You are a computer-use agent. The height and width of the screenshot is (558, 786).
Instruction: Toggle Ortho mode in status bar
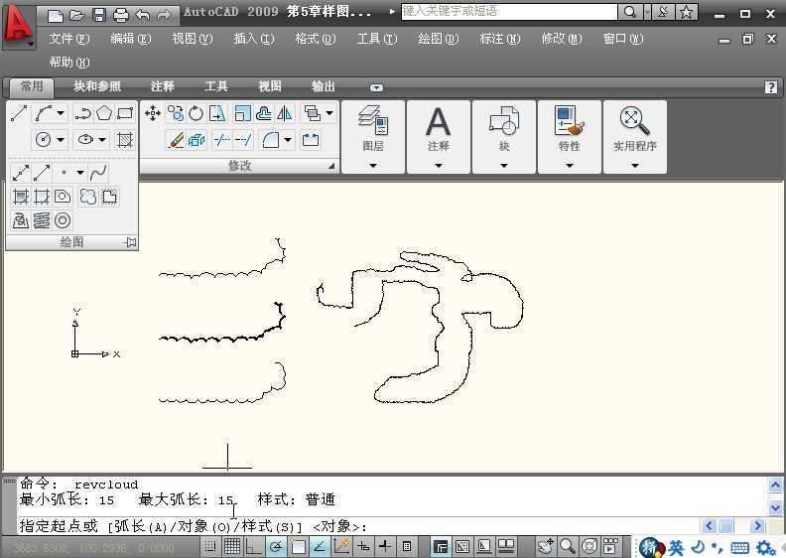253,546
